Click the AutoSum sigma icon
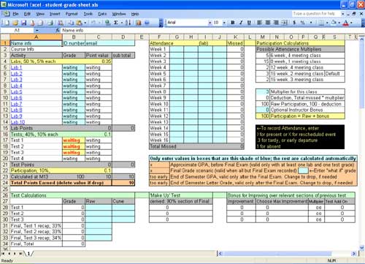Image resolution: width=365 pixels, height=264 pixels. 116,23
